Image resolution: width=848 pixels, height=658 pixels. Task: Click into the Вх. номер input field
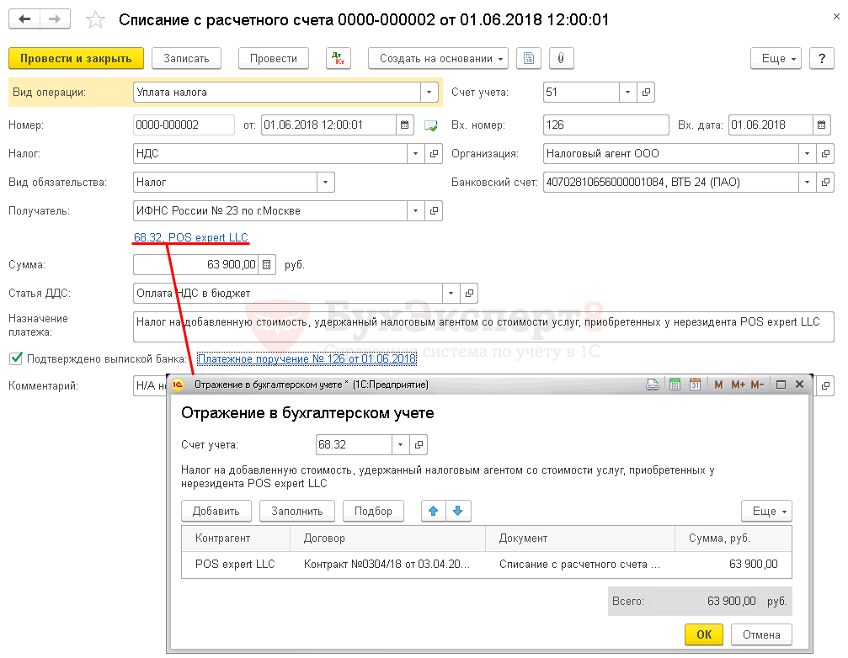(605, 125)
